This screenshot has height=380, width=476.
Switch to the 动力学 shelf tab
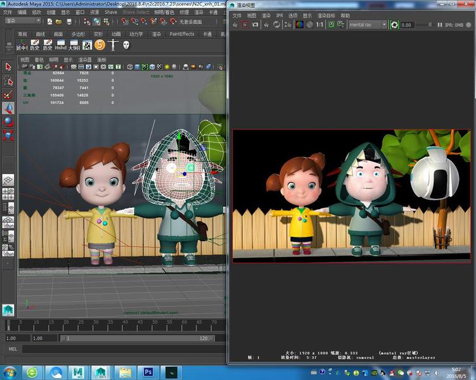[x=136, y=34]
